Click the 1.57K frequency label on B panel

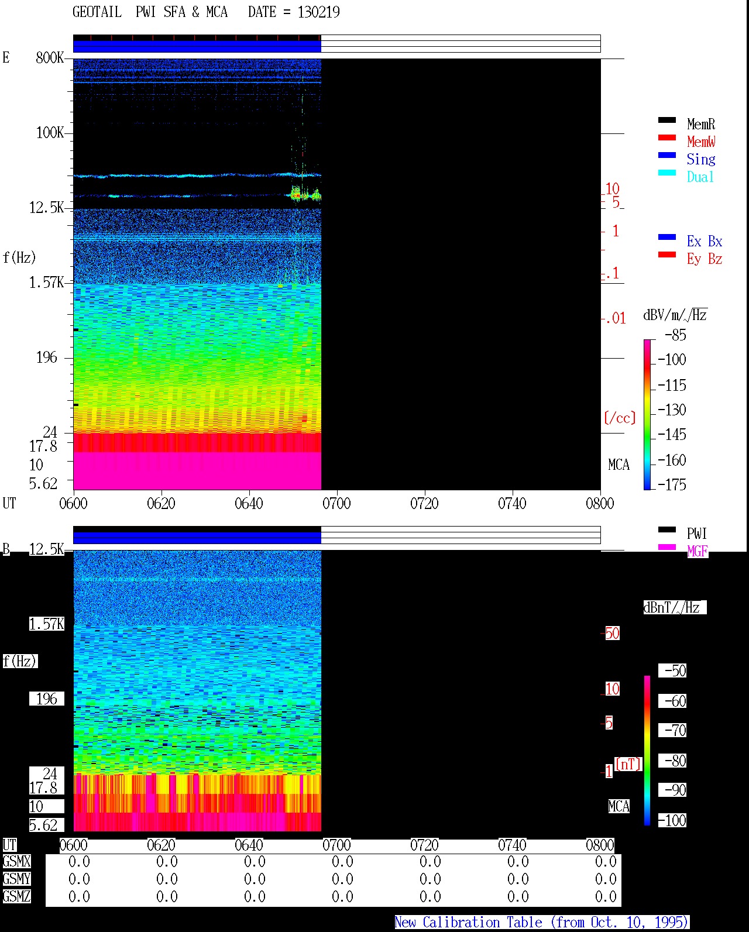(x=47, y=624)
